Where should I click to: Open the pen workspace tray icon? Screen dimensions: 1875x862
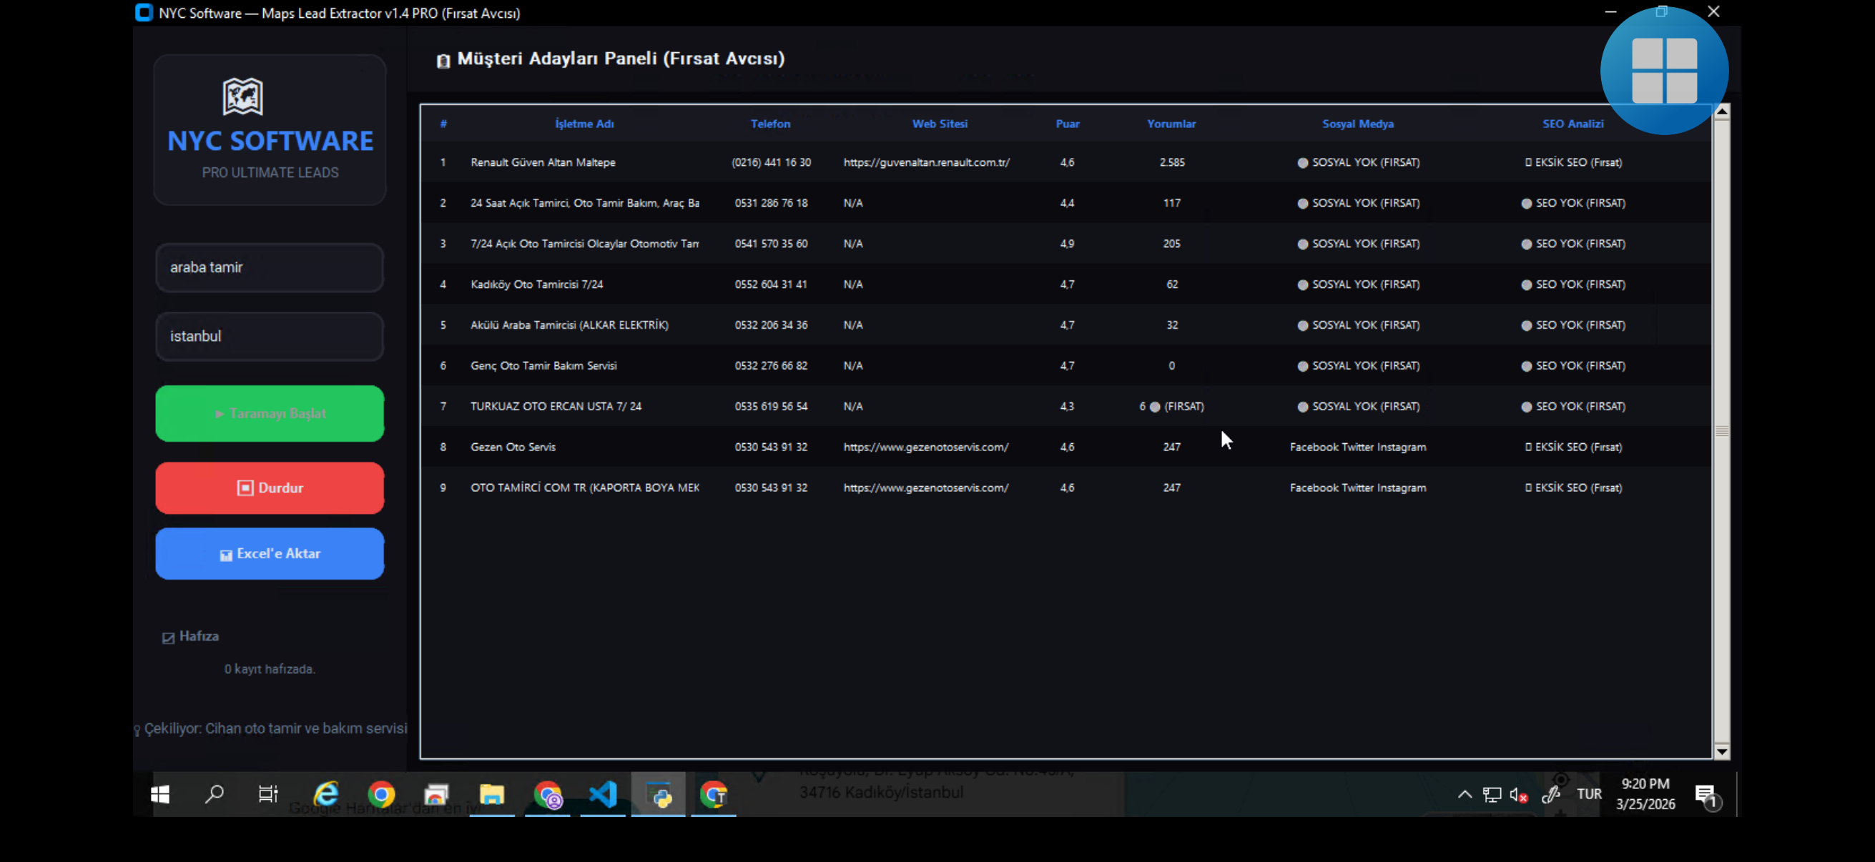point(1551,794)
